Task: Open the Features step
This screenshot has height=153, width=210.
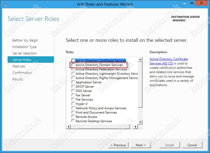Action: [19, 66]
